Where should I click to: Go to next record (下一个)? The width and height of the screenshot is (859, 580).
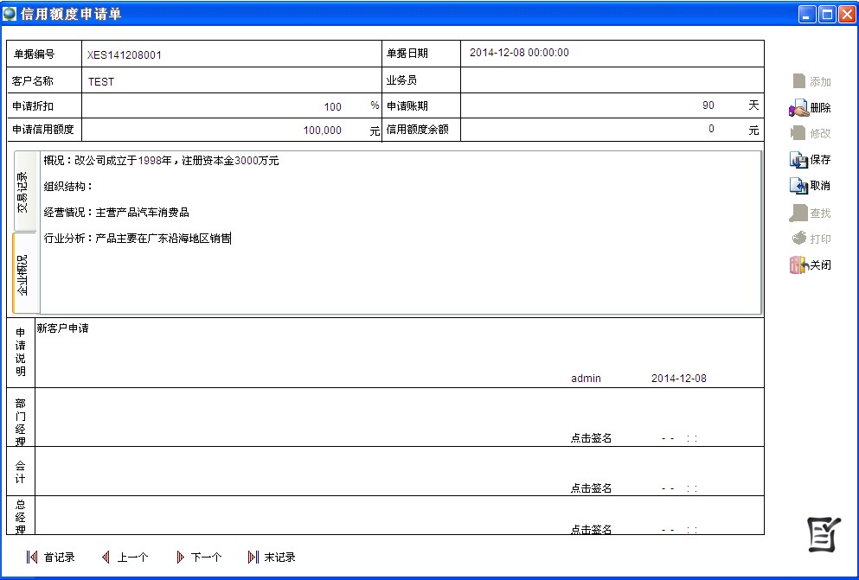click(x=198, y=558)
